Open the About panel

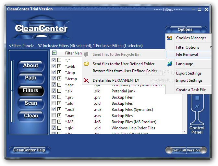pyautogui.click(x=31, y=65)
